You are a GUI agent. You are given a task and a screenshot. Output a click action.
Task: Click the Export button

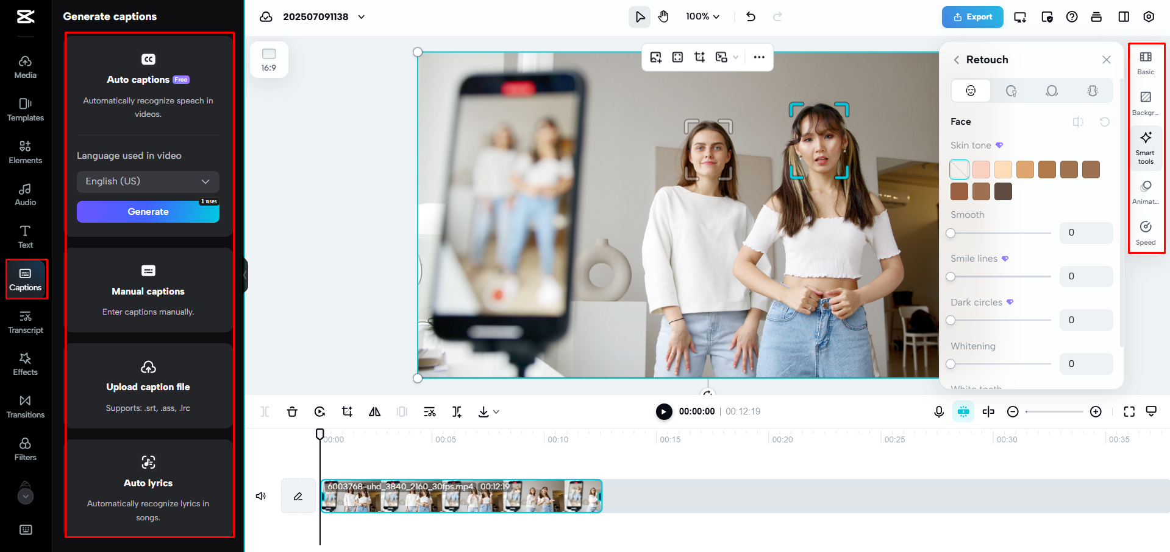pyautogui.click(x=972, y=16)
